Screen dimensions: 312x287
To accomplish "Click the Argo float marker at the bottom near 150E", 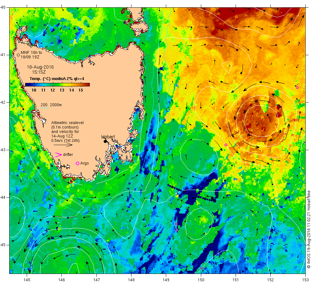I will pos(202,268).
